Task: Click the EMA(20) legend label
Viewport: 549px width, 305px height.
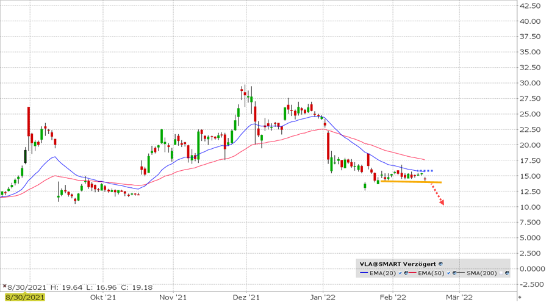Action: click(382, 273)
